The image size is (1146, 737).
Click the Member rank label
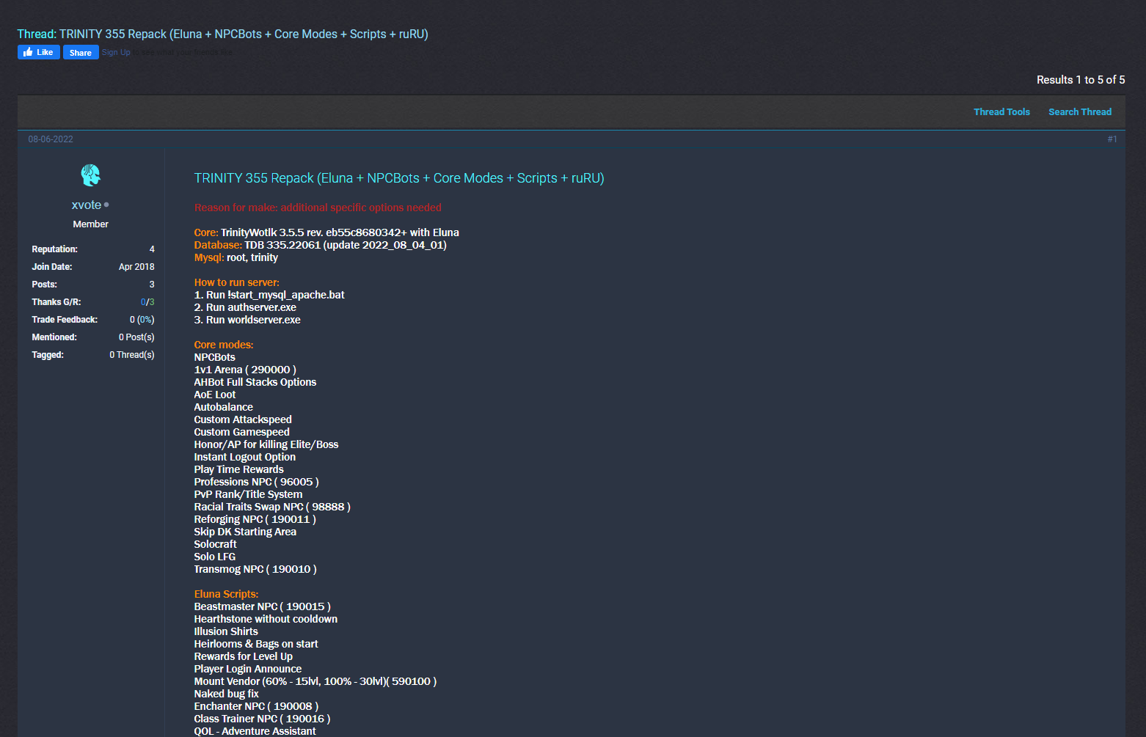coord(90,224)
